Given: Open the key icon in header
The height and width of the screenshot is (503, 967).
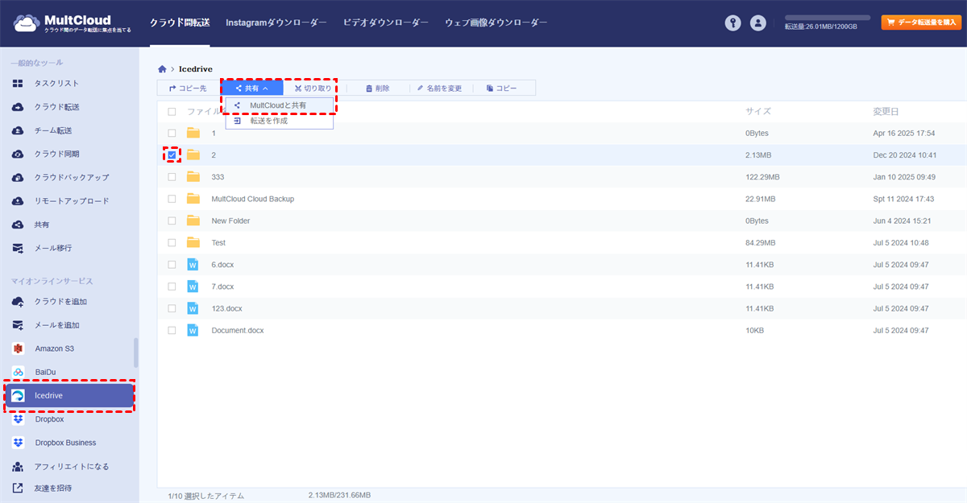Looking at the screenshot, I should pyautogui.click(x=732, y=23).
